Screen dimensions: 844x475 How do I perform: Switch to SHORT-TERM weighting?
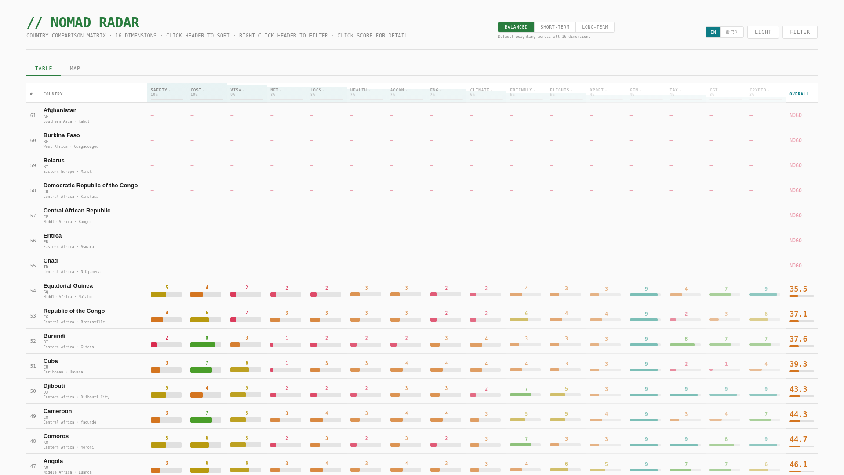point(555,27)
